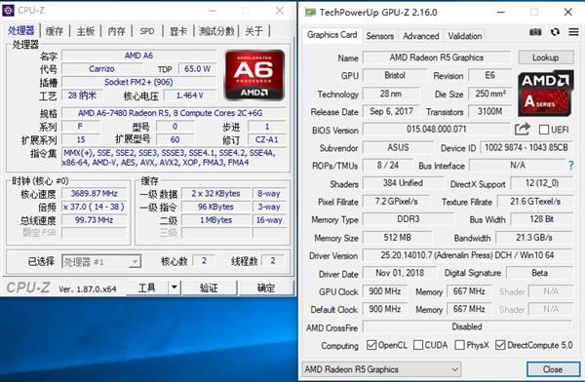Switch to the SPD tab in CPU-Z
Image resolution: width=585 pixels, height=382 pixels.
[147, 31]
